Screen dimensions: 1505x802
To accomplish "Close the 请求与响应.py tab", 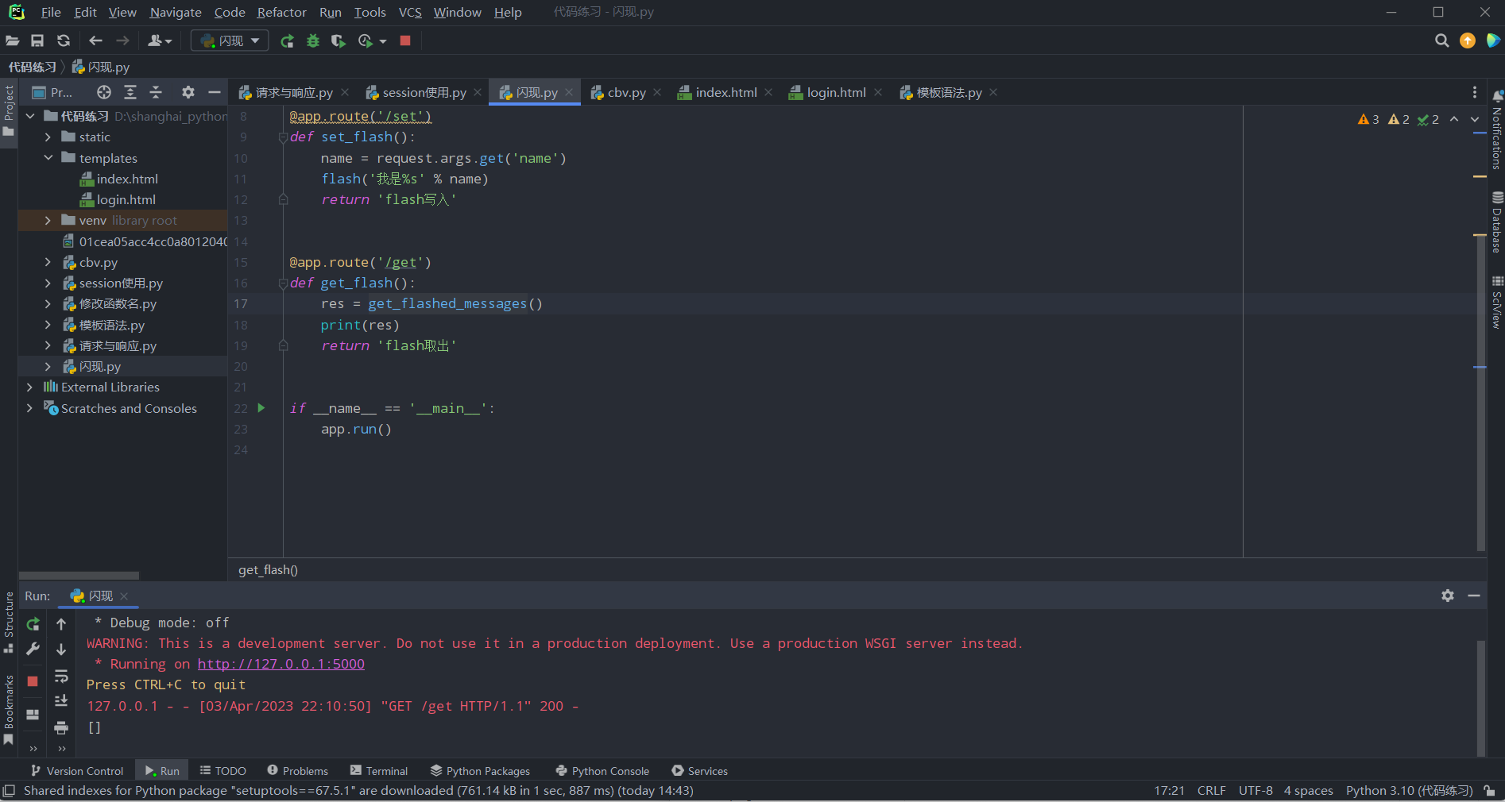I will click(345, 93).
